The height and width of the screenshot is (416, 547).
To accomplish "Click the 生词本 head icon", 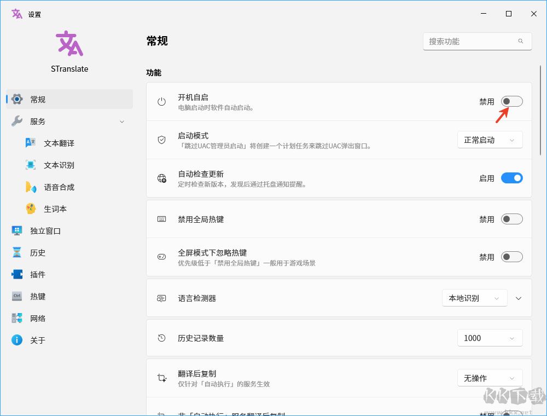I will [31, 209].
